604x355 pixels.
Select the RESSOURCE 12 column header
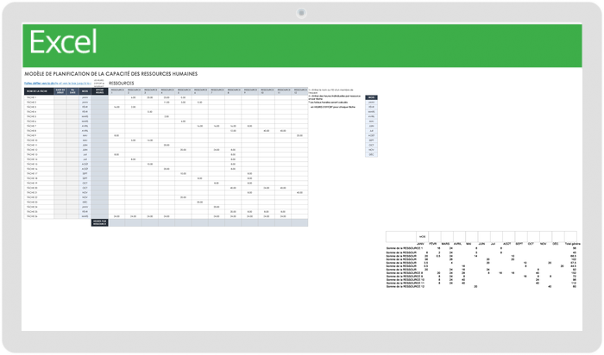(x=299, y=91)
